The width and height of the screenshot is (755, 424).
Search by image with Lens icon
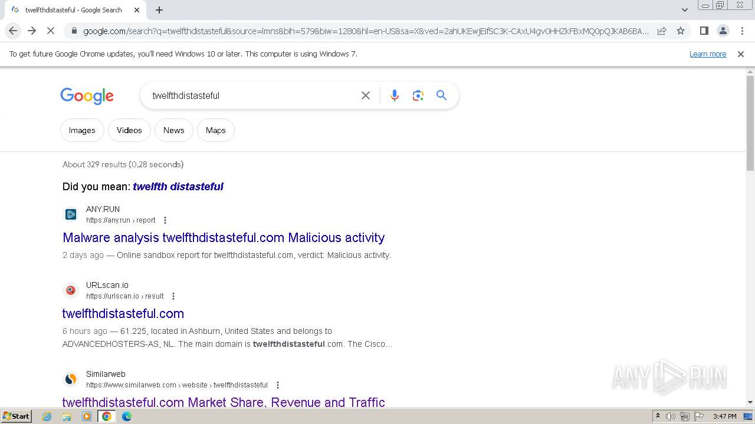418,95
